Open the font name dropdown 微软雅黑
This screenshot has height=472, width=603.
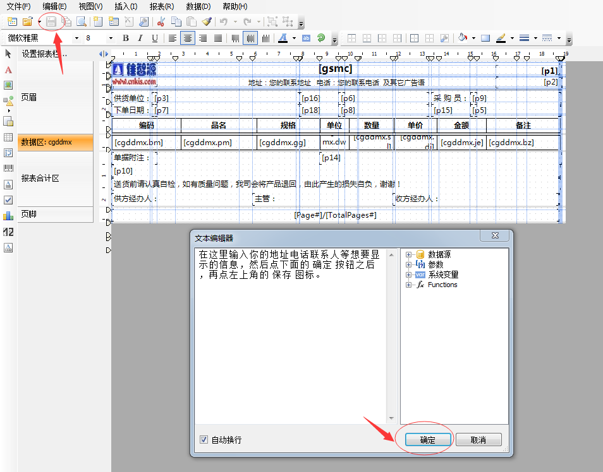point(77,38)
